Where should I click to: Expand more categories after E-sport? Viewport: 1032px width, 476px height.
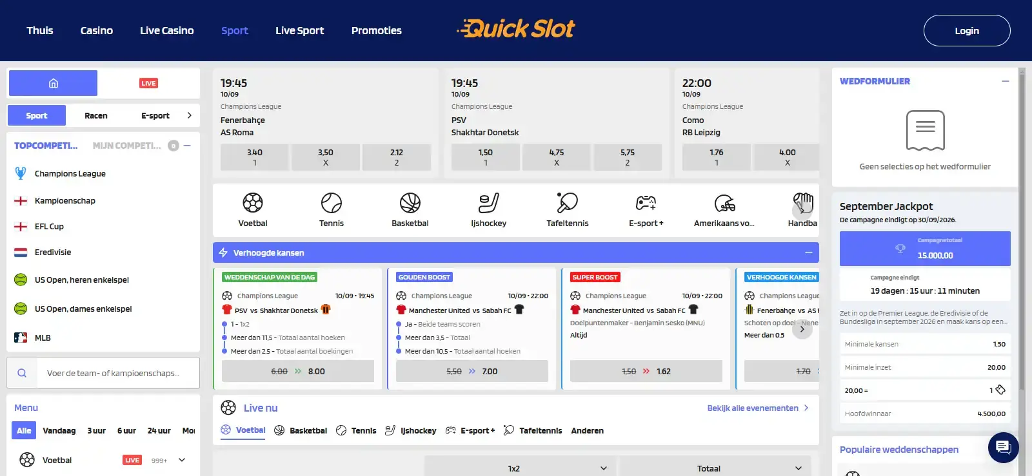coord(189,115)
